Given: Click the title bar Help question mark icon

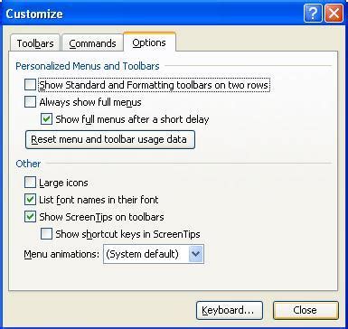Looking at the screenshot, I should pos(313,14).
